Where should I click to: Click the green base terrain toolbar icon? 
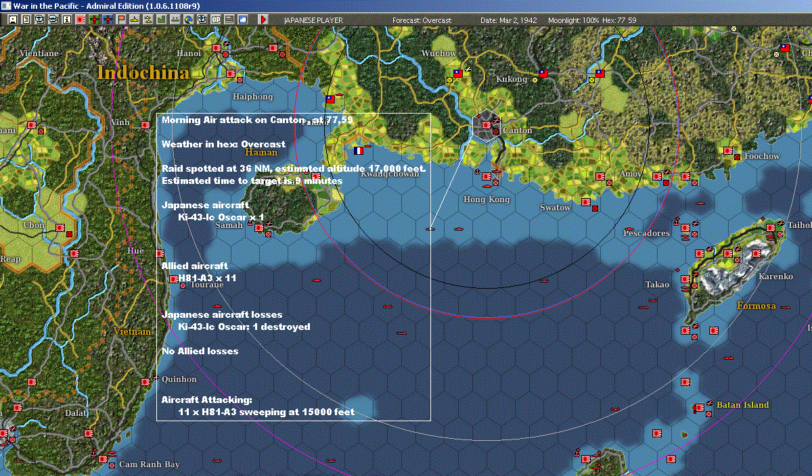coord(162,20)
